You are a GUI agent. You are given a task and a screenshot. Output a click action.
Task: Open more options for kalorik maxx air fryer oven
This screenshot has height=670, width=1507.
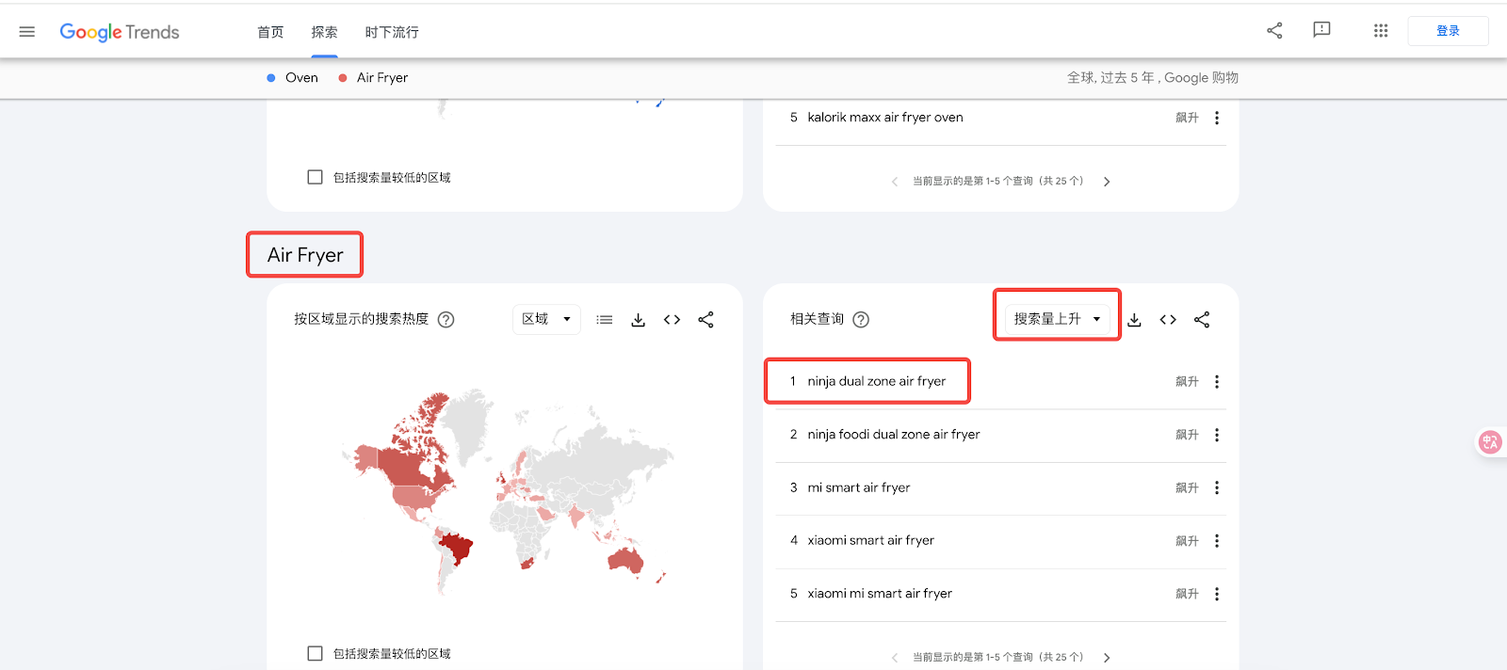(1217, 118)
